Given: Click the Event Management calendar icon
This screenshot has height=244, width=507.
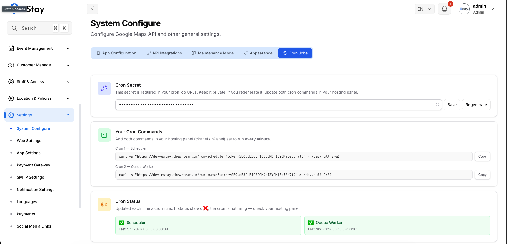Looking at the screenshot, I should click(11, 48).
